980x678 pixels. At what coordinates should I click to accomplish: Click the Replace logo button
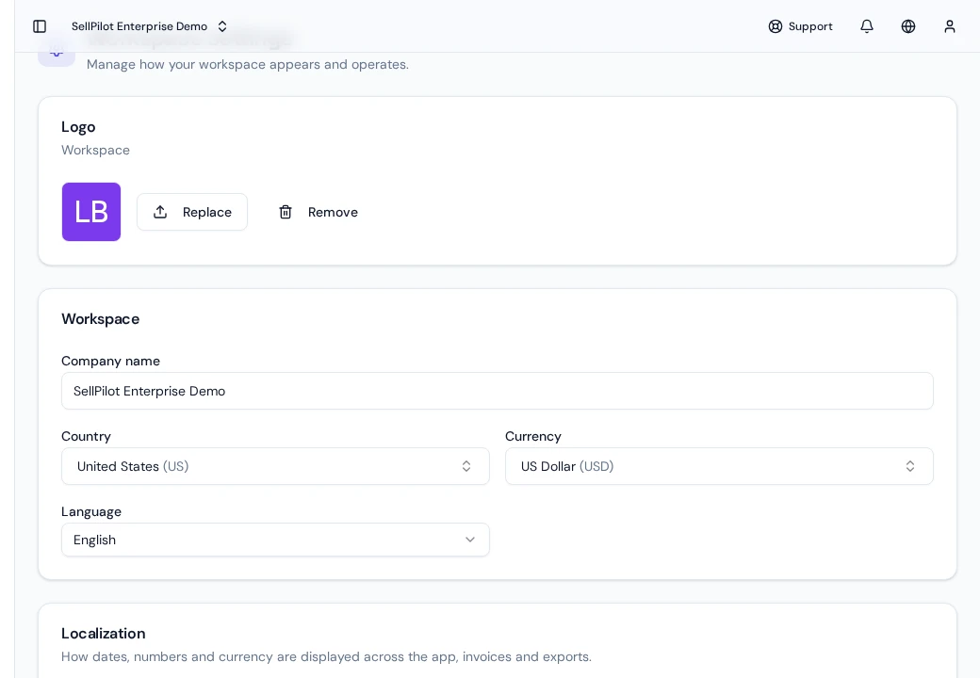[x=192, y=212]
